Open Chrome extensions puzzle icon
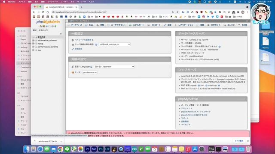275x154 pixels. (238, 12)
